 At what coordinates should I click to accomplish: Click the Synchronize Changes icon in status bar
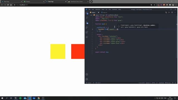[x=93, y=83]
